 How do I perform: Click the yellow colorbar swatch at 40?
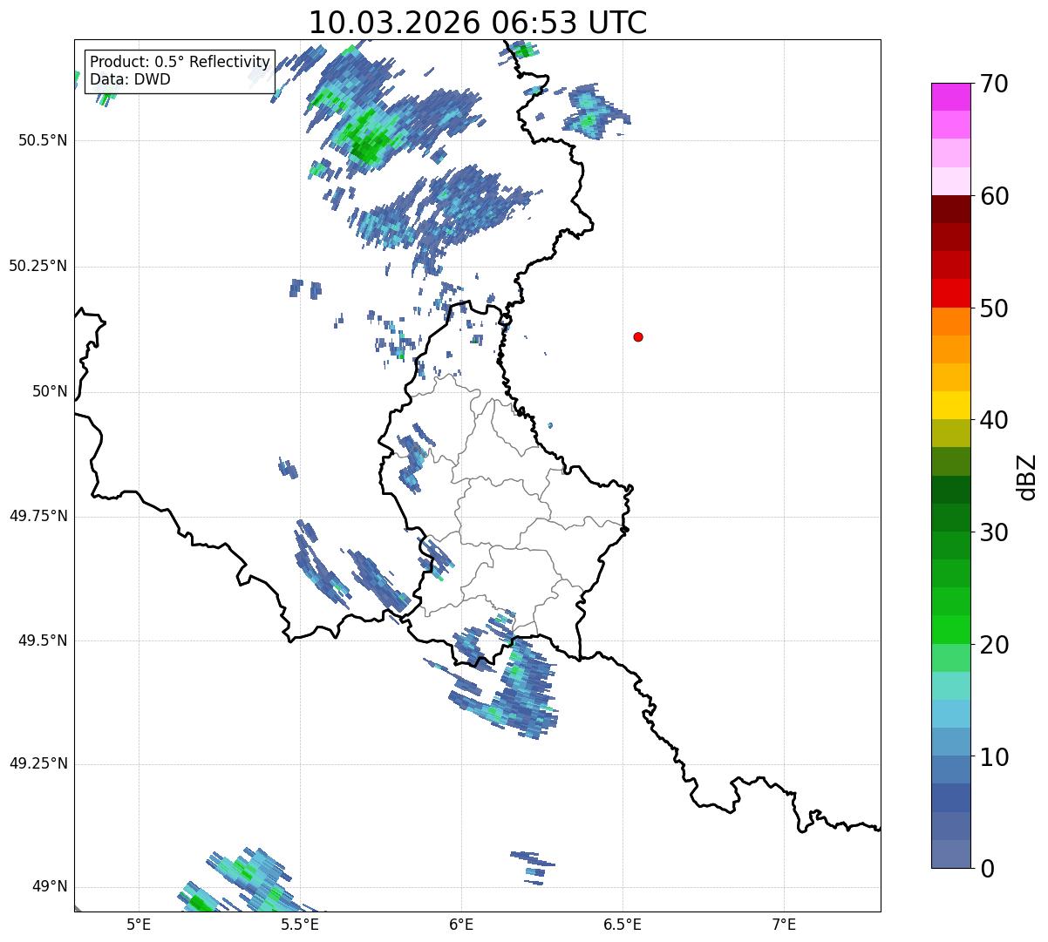950,405
